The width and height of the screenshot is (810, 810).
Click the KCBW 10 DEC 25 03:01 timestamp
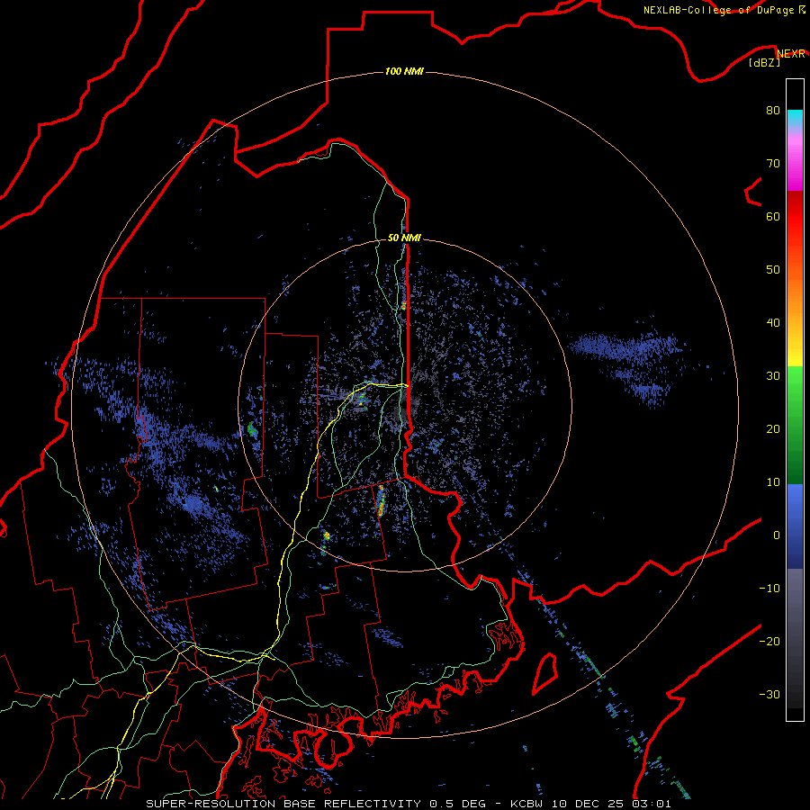(x=591, y=804)
